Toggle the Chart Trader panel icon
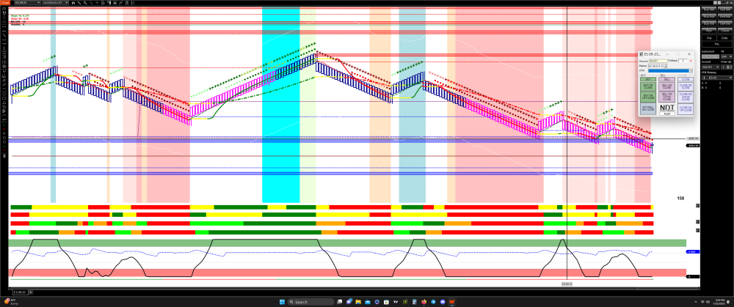Screen dimensions: 734x307 point(109,2)
